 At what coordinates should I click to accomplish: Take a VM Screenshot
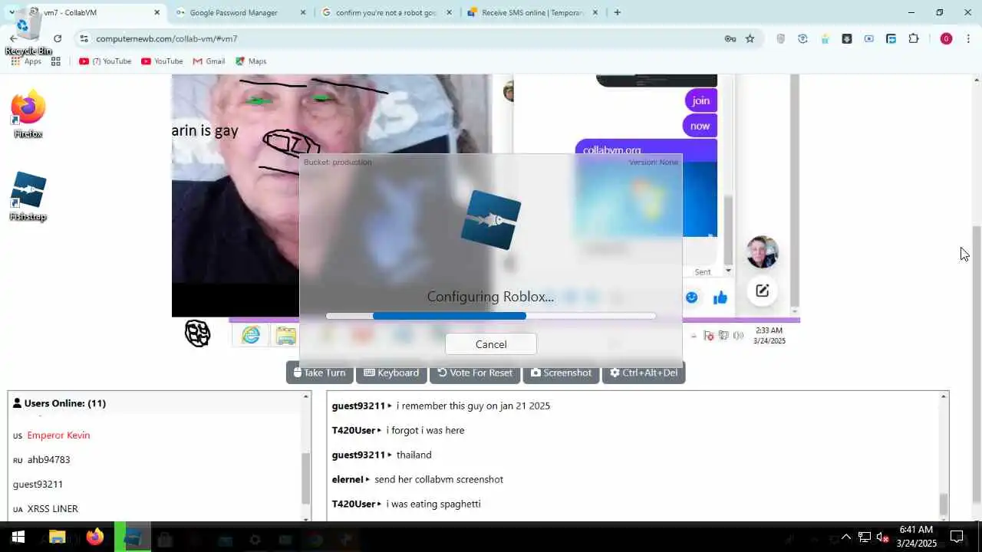(x=561, y=373)
